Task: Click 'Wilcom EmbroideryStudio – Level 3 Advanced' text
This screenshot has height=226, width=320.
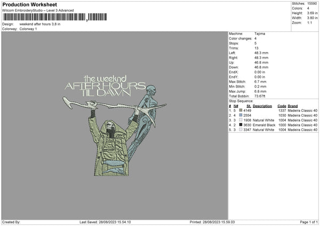Action: [38, 11]
